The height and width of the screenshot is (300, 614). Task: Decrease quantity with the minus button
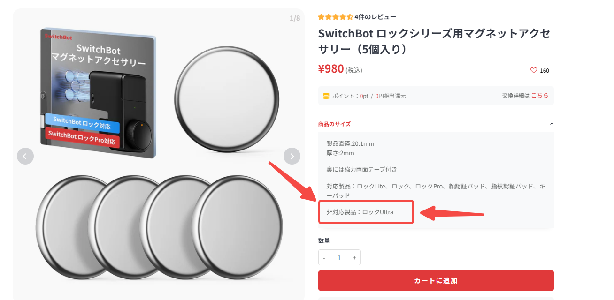tap(324, 258)
